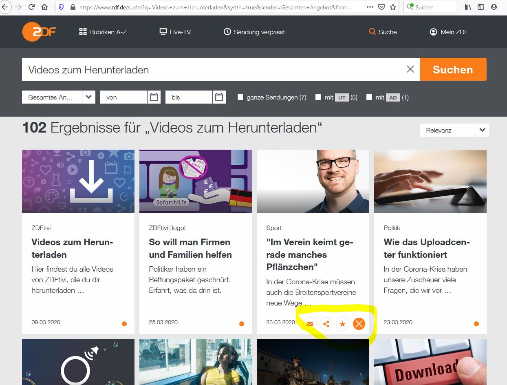Bookmark Sport article with star icon
507x385 pixels.
(x=342, y=324)
